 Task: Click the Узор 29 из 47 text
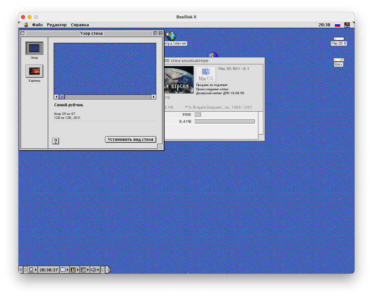pos(64,114)
